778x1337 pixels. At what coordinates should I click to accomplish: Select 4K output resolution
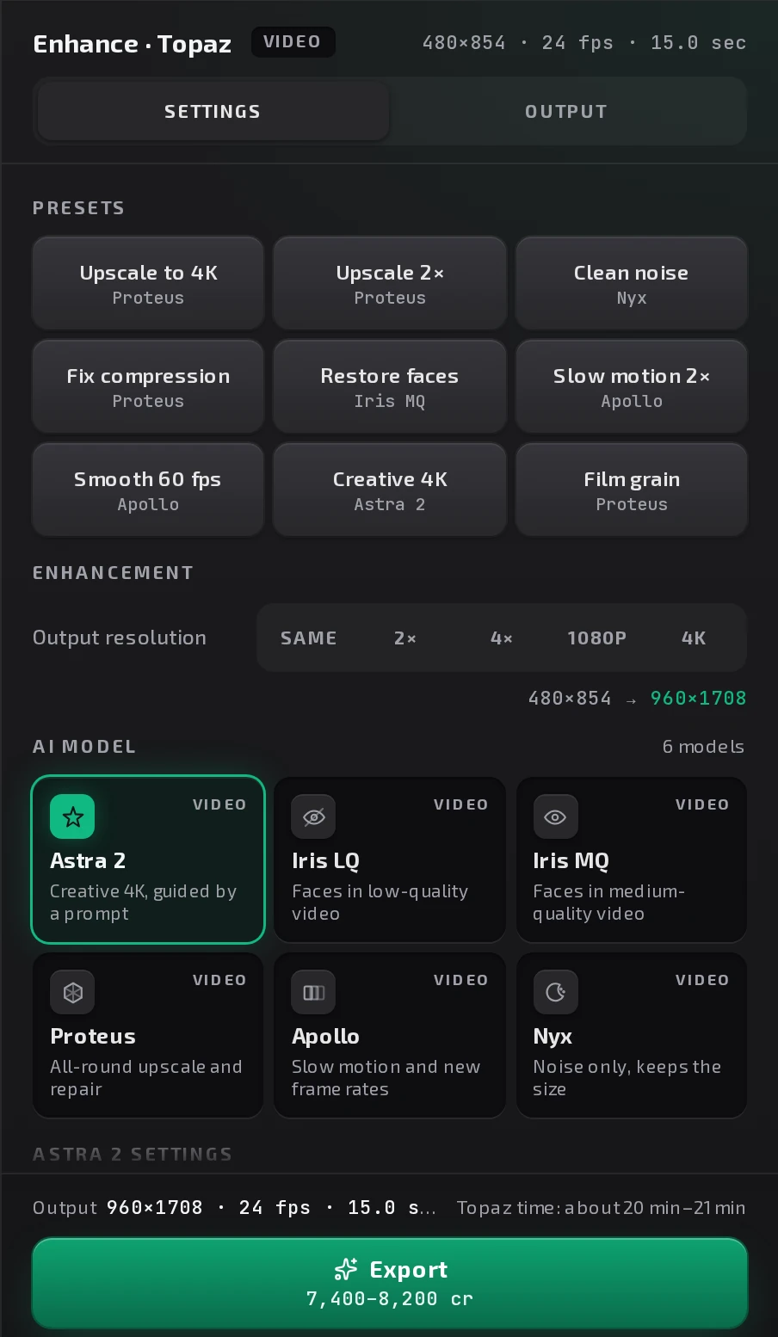point(694,638)
